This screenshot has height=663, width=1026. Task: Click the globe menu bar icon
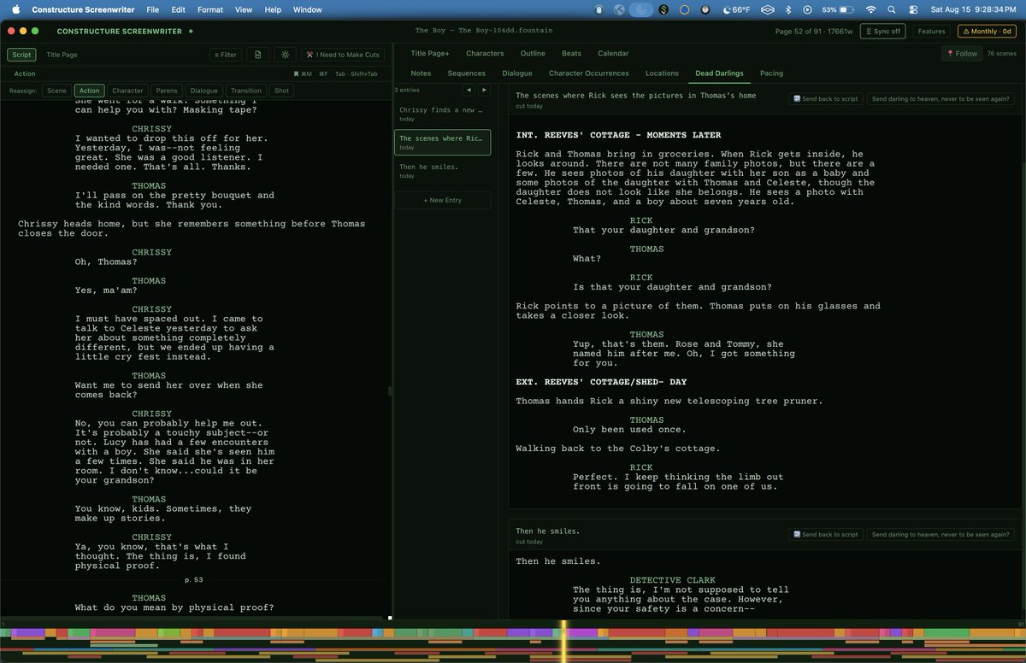[x=619, y=9]
